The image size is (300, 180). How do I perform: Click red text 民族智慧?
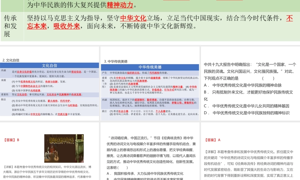tap(133, 84)
